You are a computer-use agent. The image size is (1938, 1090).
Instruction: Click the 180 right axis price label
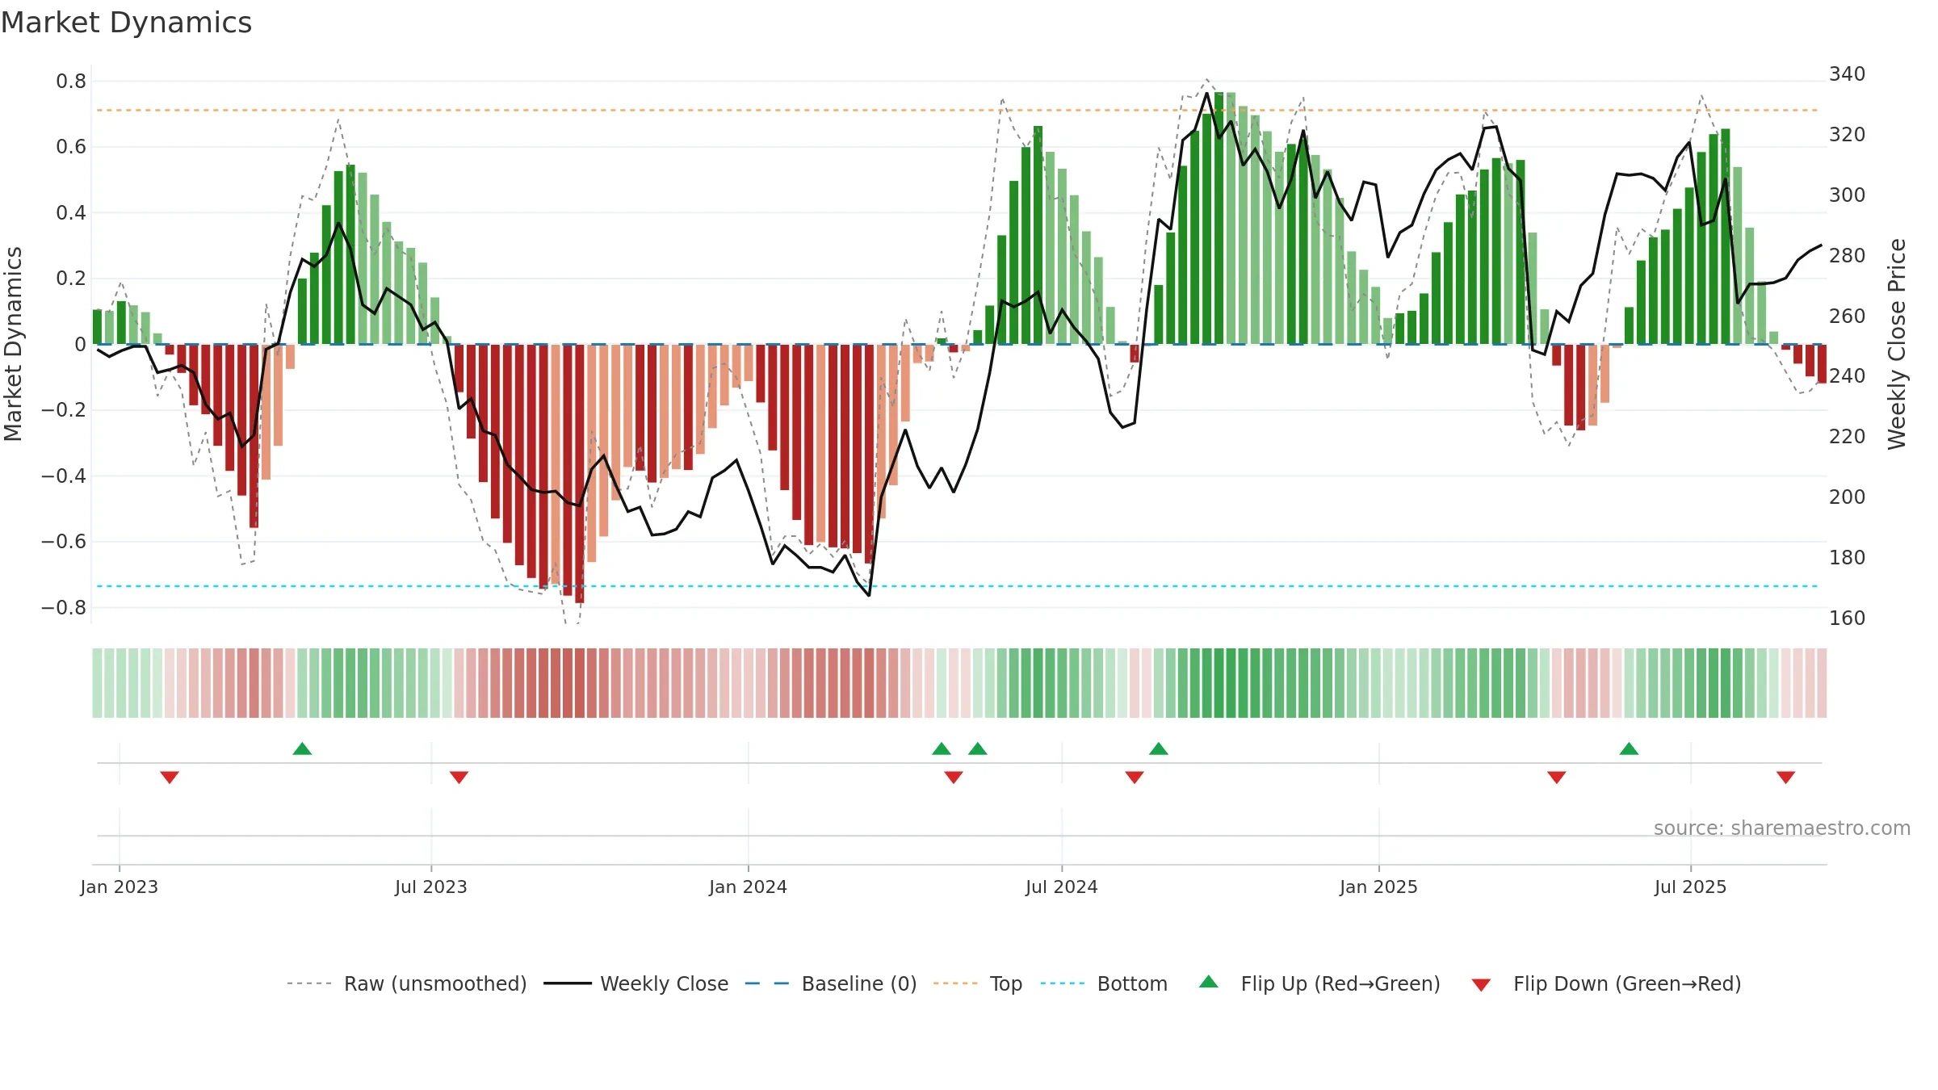1848,557
